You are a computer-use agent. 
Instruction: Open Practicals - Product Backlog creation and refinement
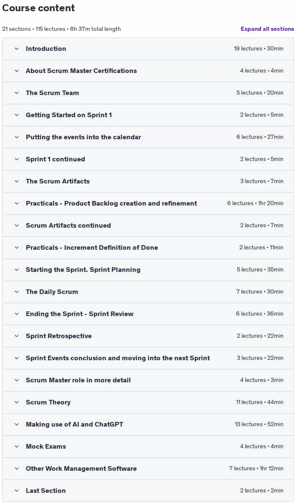[148, 203]
